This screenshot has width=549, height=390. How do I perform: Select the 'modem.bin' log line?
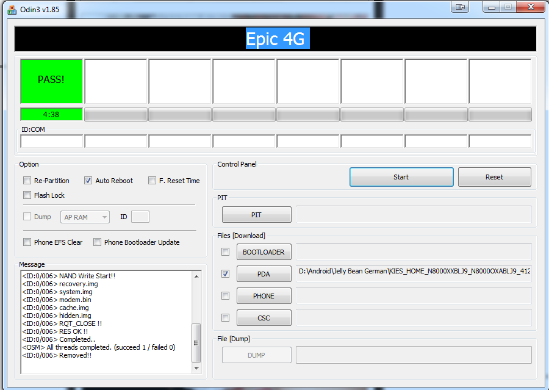(x=57, y=300)
